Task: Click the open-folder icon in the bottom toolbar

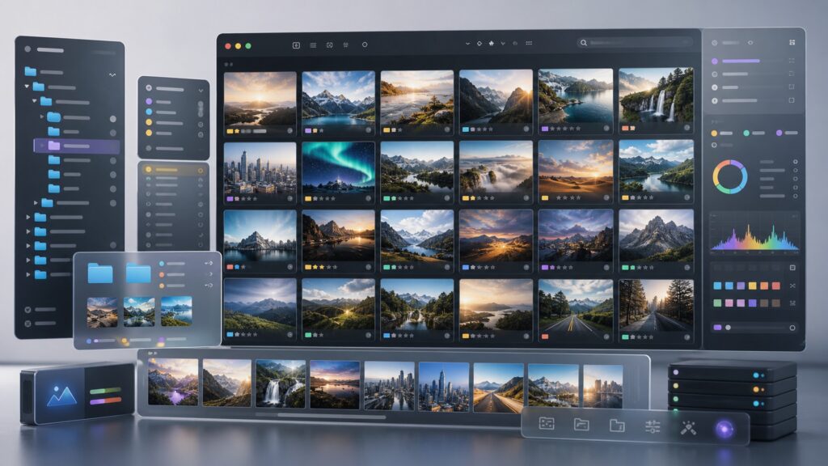Action: pyautogui.click(x=581, y=424)
